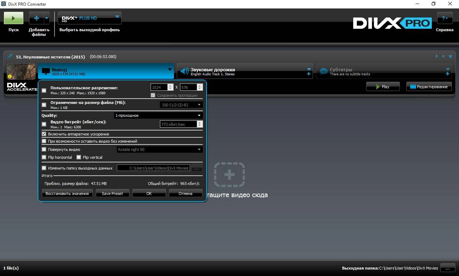Screen dimensions: 459x276
Task: Click the dashed drop-video plus icon
Action: [229, 175]
